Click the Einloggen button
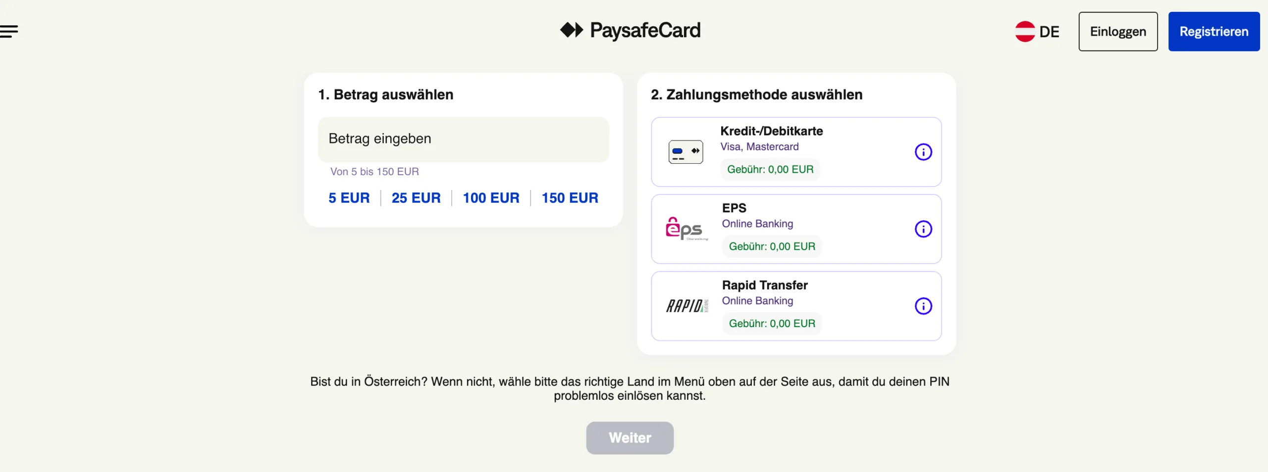 1118,31
